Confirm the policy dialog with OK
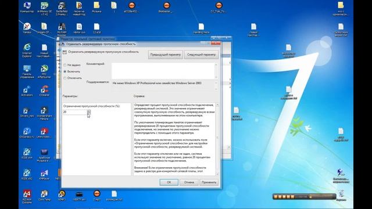The width and height of the screenshot is (372, 209). point(169,182)
